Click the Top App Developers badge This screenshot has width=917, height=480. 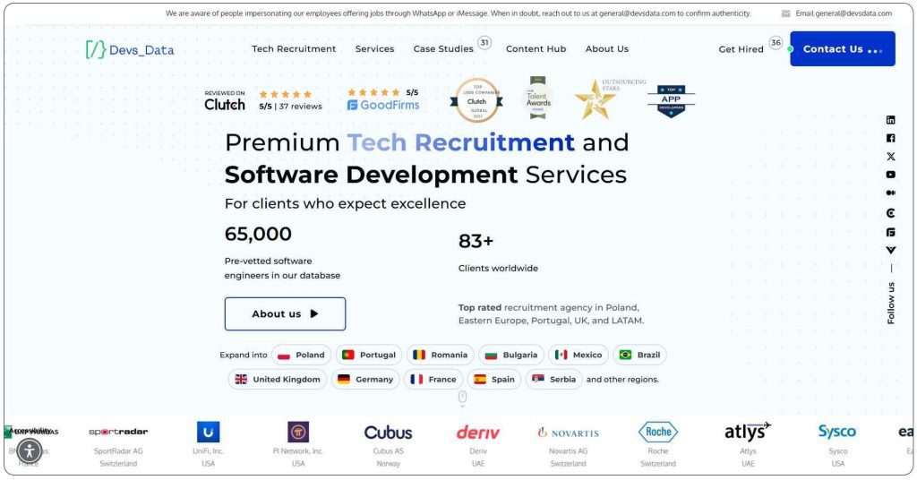[x=671, y=100]
